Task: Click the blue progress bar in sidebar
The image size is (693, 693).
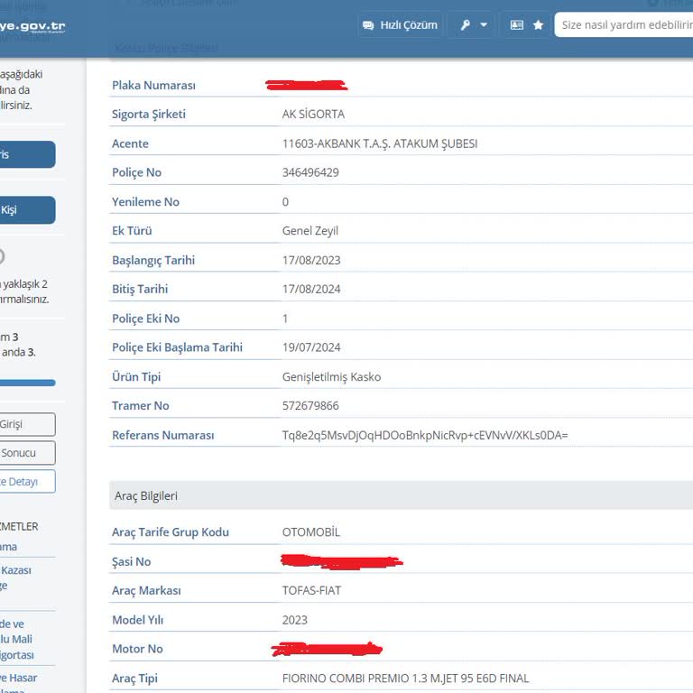Action: pos(25,383)
